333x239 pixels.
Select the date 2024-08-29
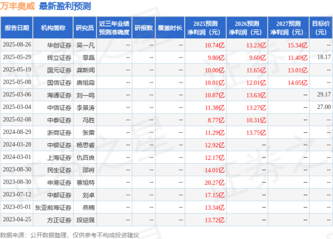pyautogui.click(x=17, y=132)
